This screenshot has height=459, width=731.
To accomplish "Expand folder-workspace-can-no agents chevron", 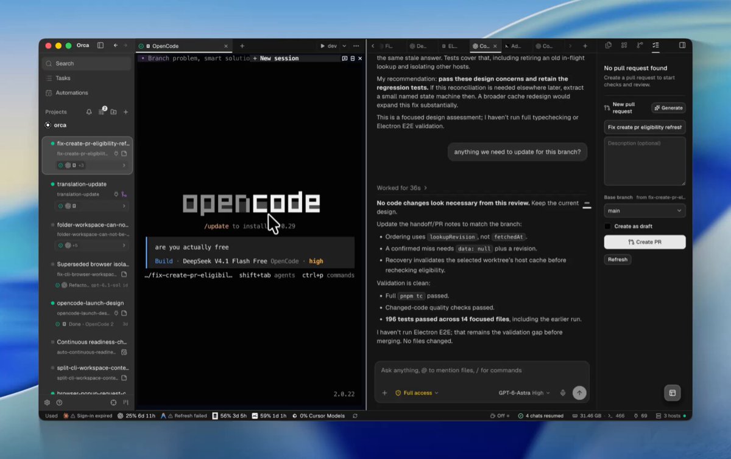I will (x=124, y=246).
